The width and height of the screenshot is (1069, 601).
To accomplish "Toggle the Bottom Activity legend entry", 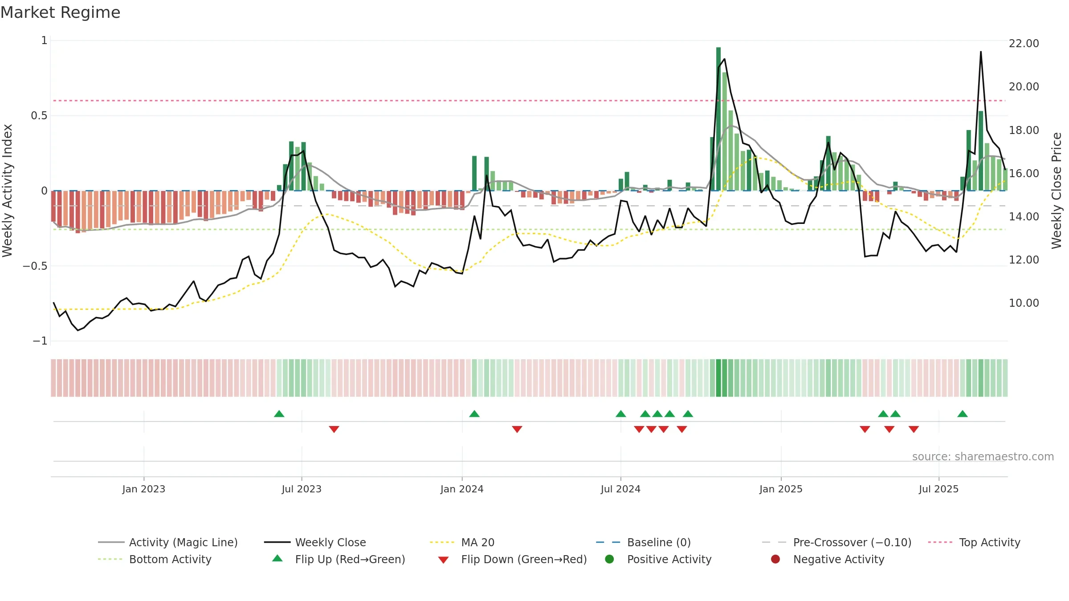I will point(155,559).
